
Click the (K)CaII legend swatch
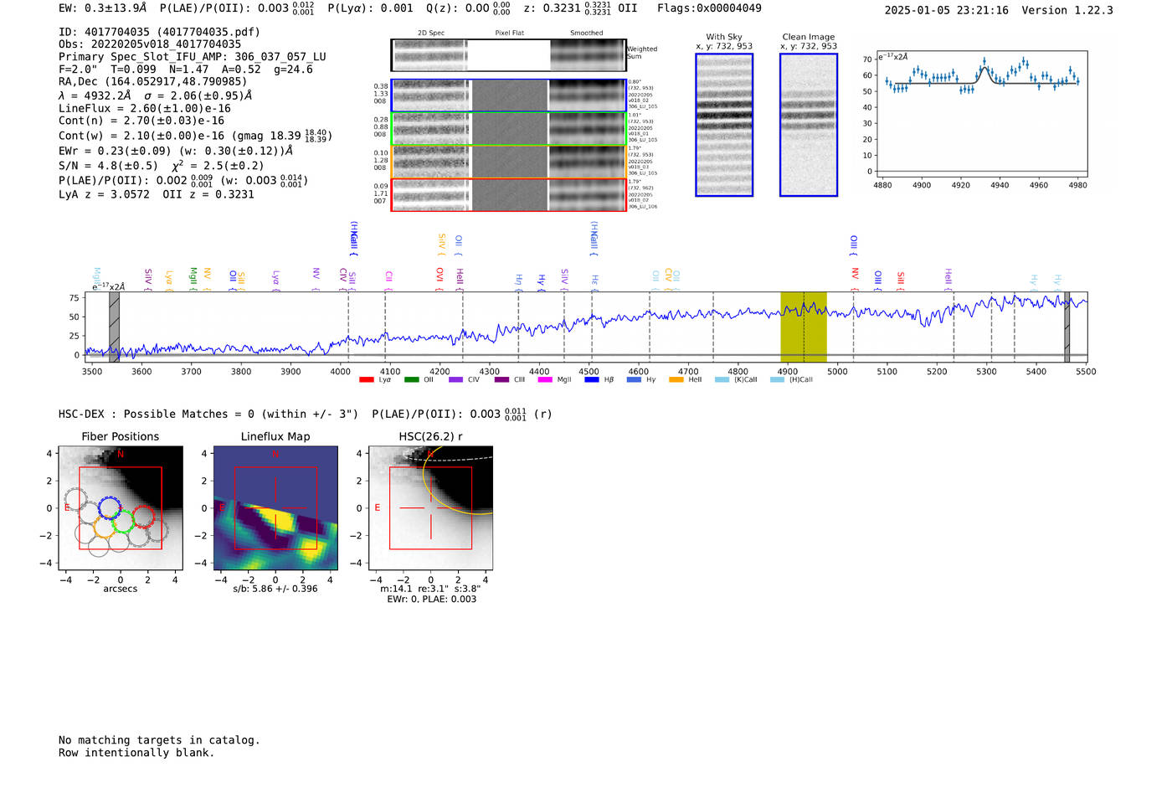[722, 380]
